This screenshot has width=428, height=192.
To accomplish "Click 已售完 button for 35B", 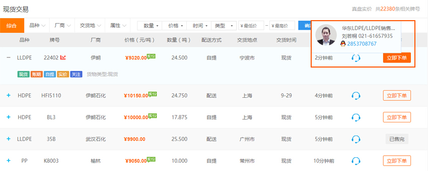I will [397, 139].
